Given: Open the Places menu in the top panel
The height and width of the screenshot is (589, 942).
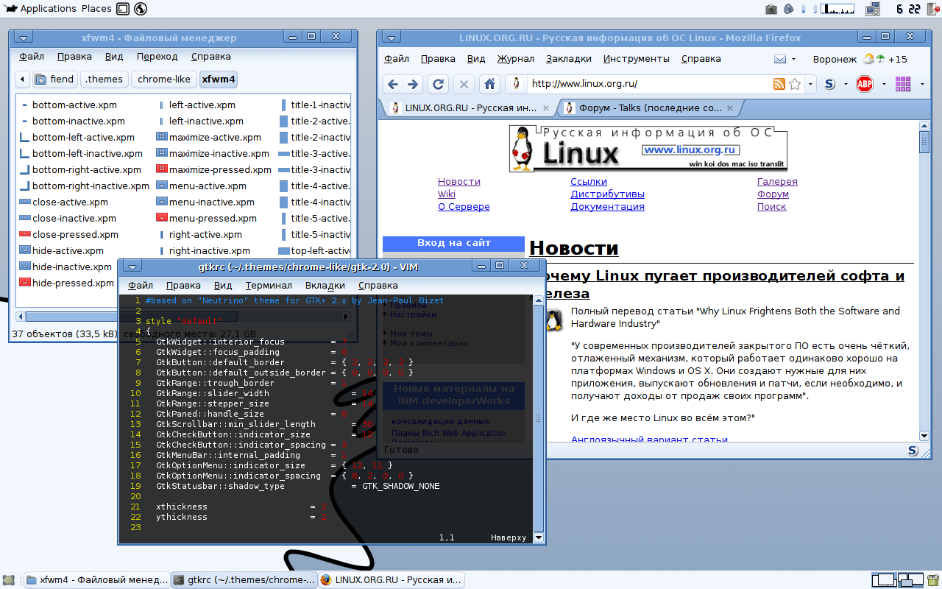Looking at the screenshot, I should (96, 9).
